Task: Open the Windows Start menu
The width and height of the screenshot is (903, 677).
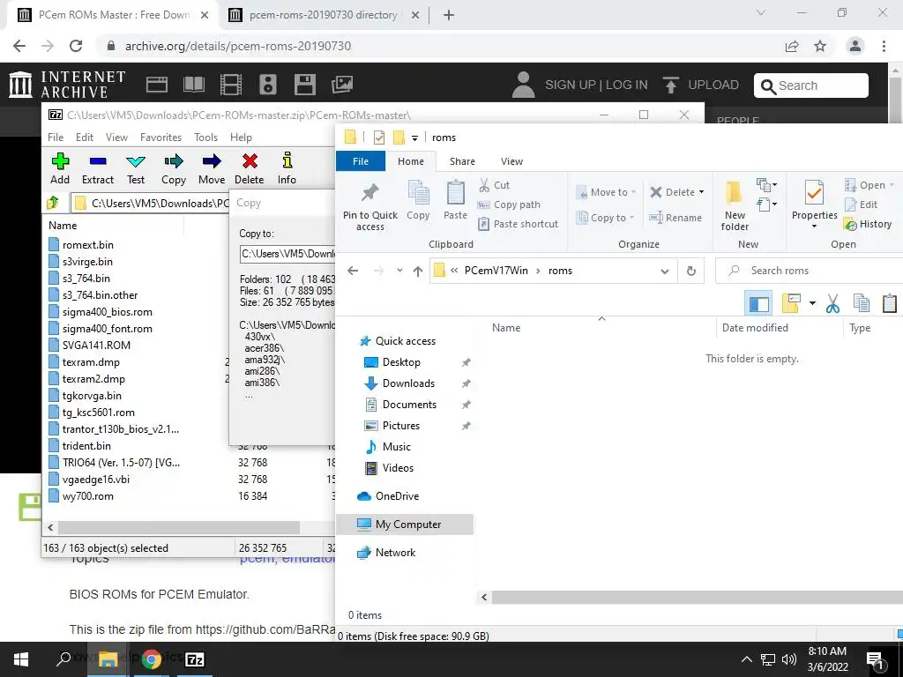Action: 21,659
